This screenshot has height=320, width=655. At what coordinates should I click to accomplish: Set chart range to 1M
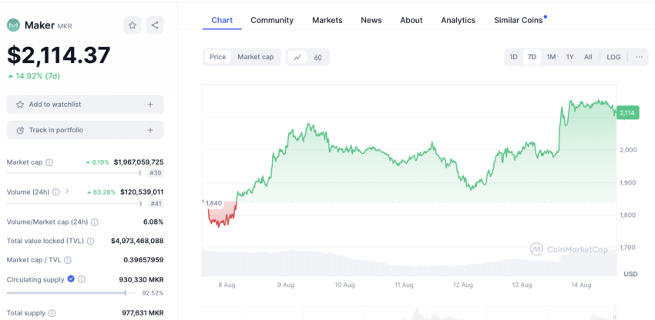[551, 57]
